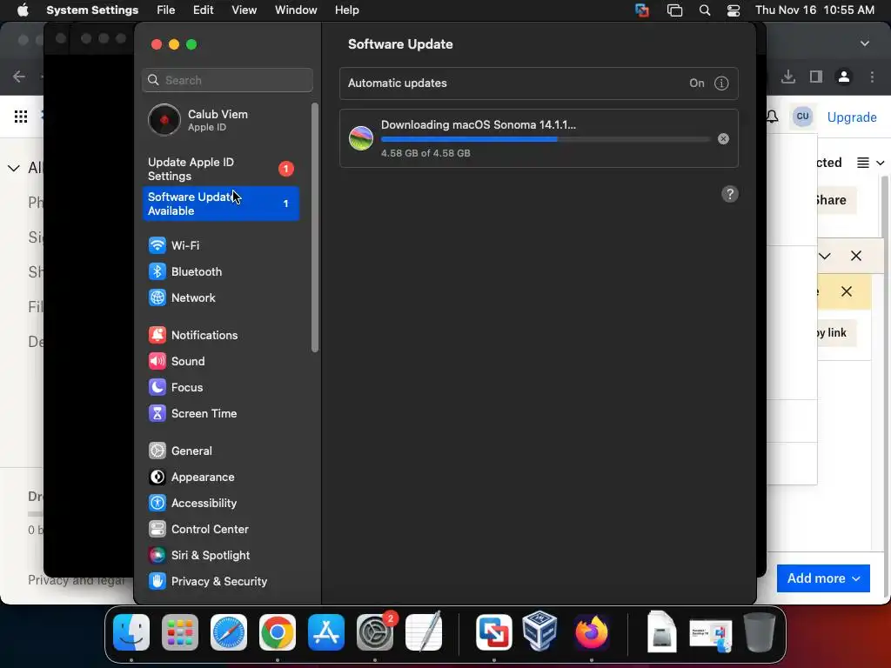Open the Window menu
The image size is (891, 668).
pyautogui.click(x=296, y=10)
